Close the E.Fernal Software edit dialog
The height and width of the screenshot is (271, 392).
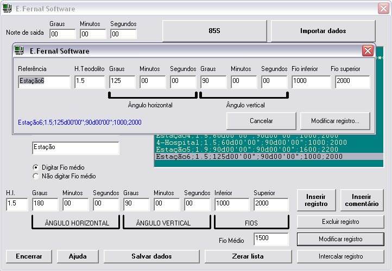point(368,51)
